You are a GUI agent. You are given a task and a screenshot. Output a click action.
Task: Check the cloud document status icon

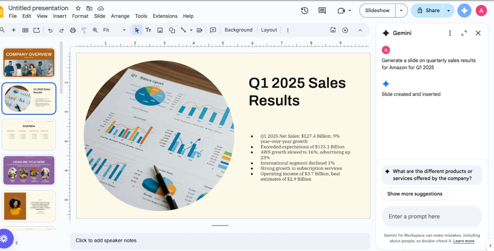click(x=101, y=8)
